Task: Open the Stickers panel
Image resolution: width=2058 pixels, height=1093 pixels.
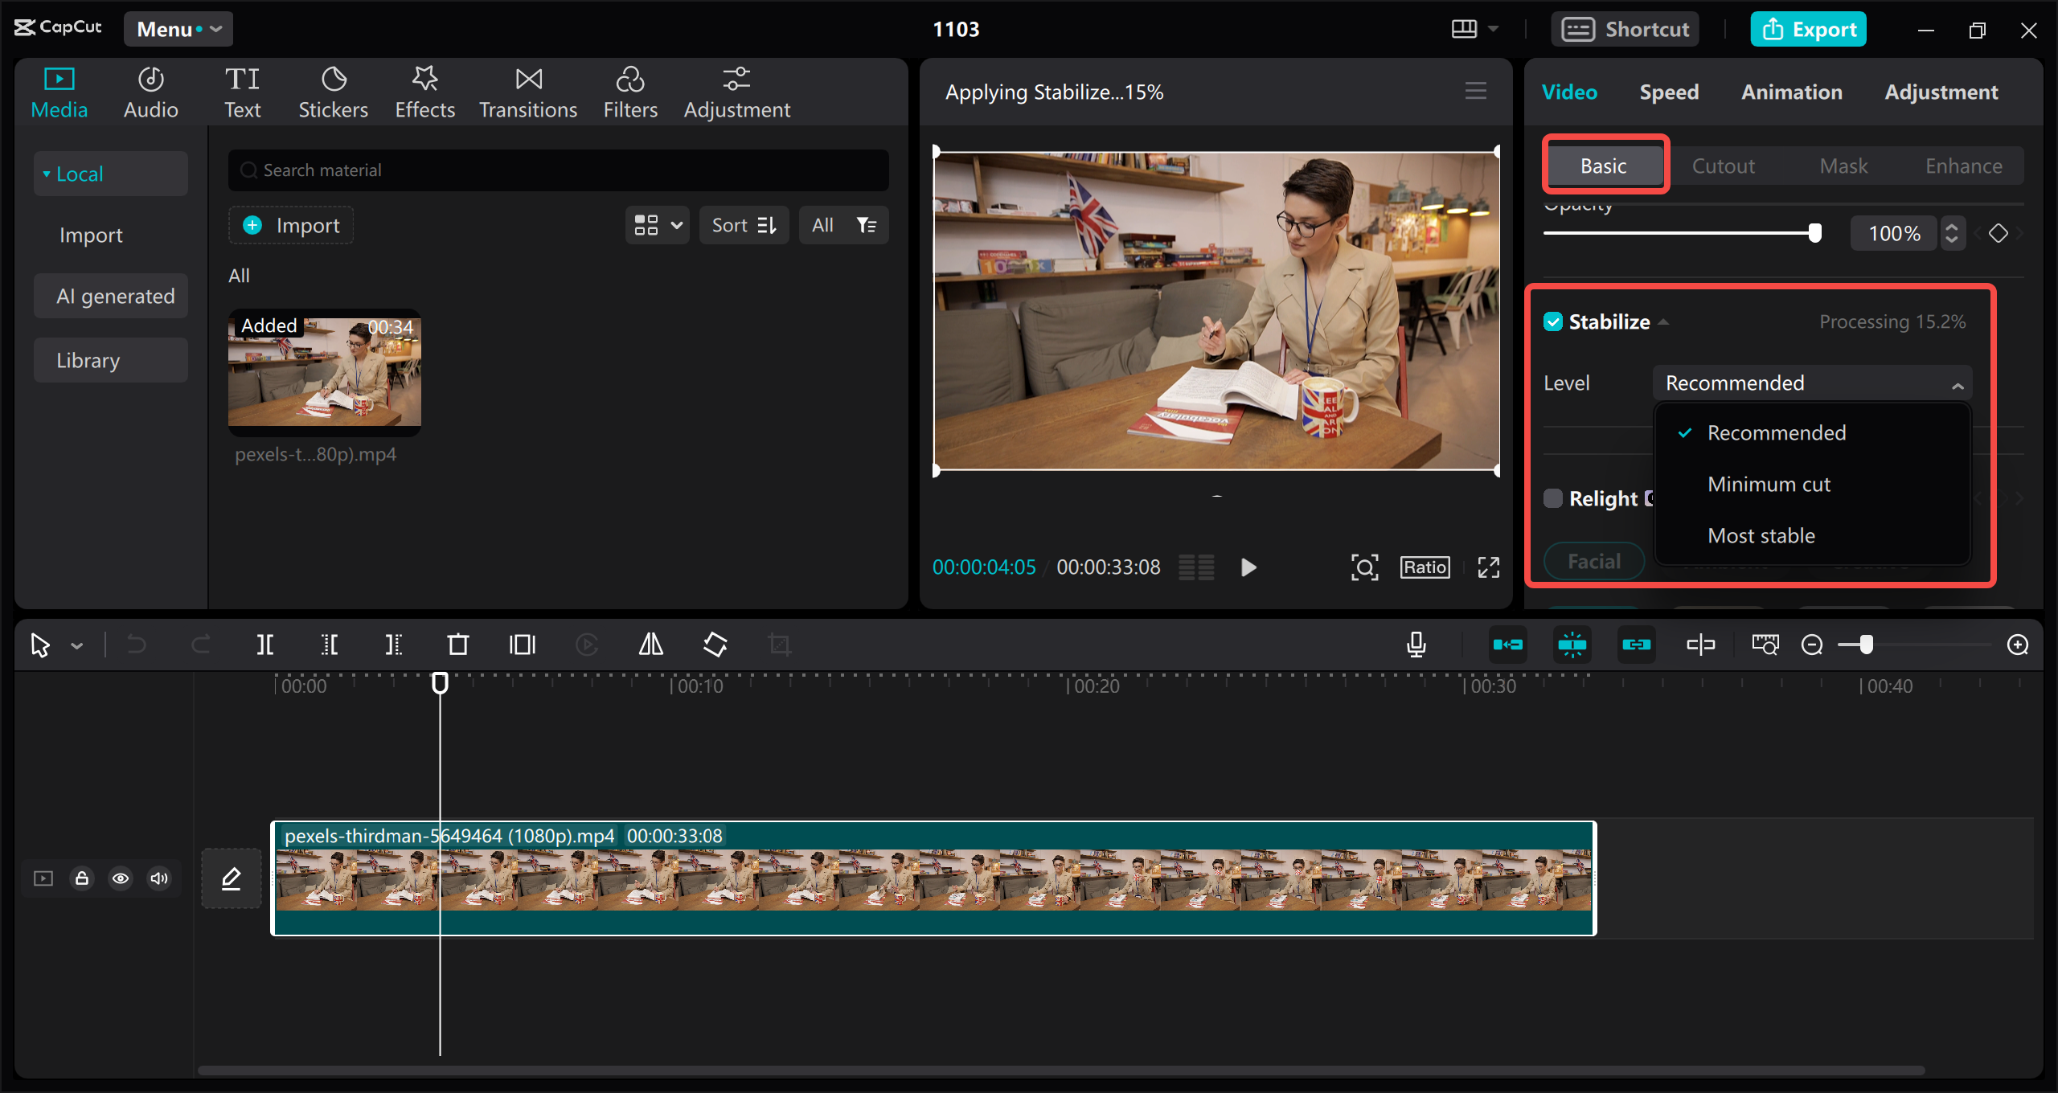Action: pyautogui.click(x=333, y=93)
